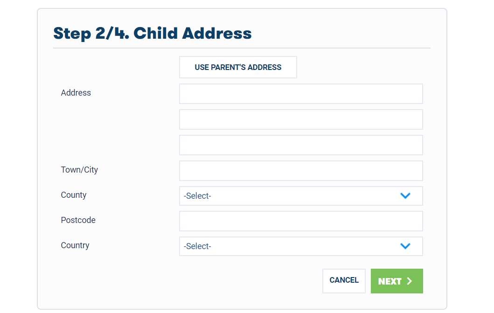Image resolution: width=494 pixels, height=313 pixels.
Task: Click the Address field label
Action: (76, 92)
